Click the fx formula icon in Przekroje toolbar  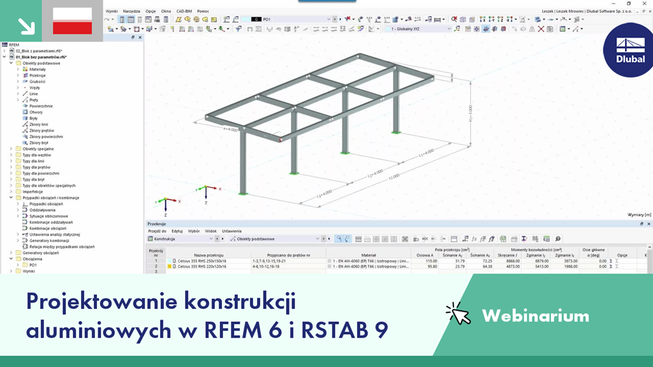click(x=474, y=239)
